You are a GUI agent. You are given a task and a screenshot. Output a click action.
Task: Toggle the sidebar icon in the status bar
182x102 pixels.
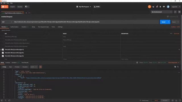pyautogui.click(x=2, y=101)
